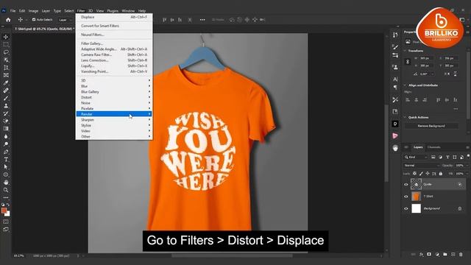The height and width of the screenshot is (265, 471).
Task: Click the three-dots icon in options bar
Action: coord(202,20)
